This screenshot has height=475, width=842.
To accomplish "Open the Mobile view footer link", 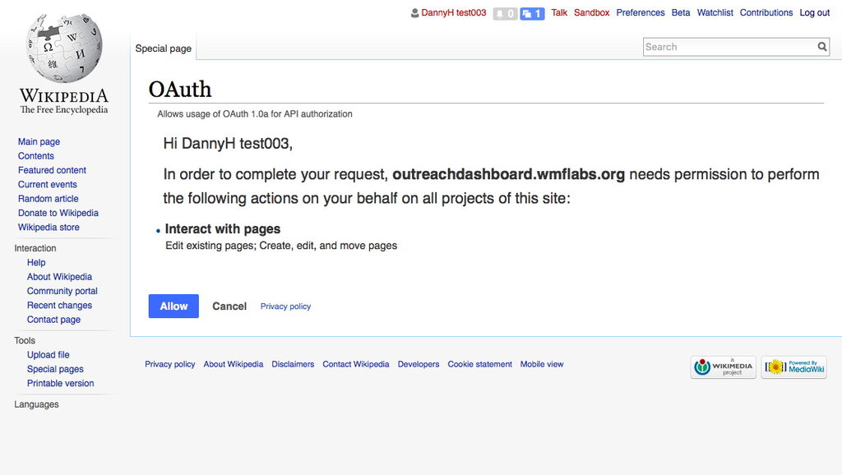I will pos(542,364).
